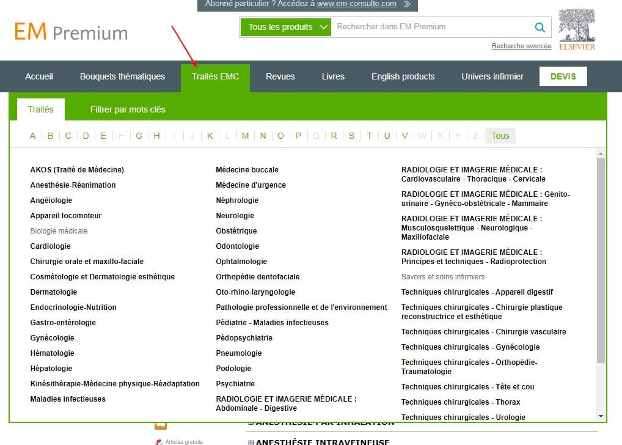622x445 pixels.
Task: Open Radiologie Abdominale - Digestive treatise
Action: (286, 403)
